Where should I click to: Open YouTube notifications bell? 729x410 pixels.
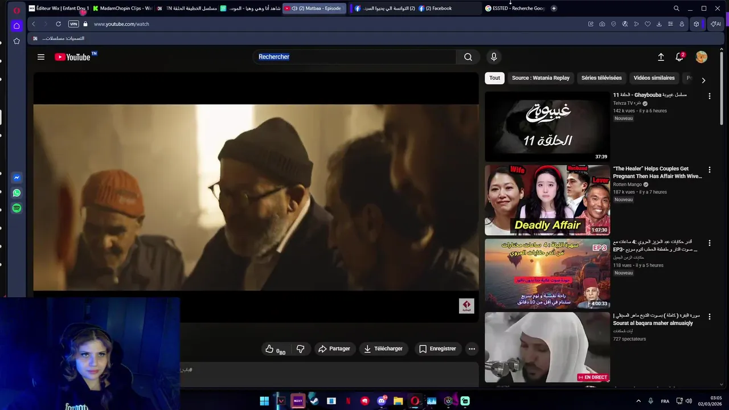point(679,57)
